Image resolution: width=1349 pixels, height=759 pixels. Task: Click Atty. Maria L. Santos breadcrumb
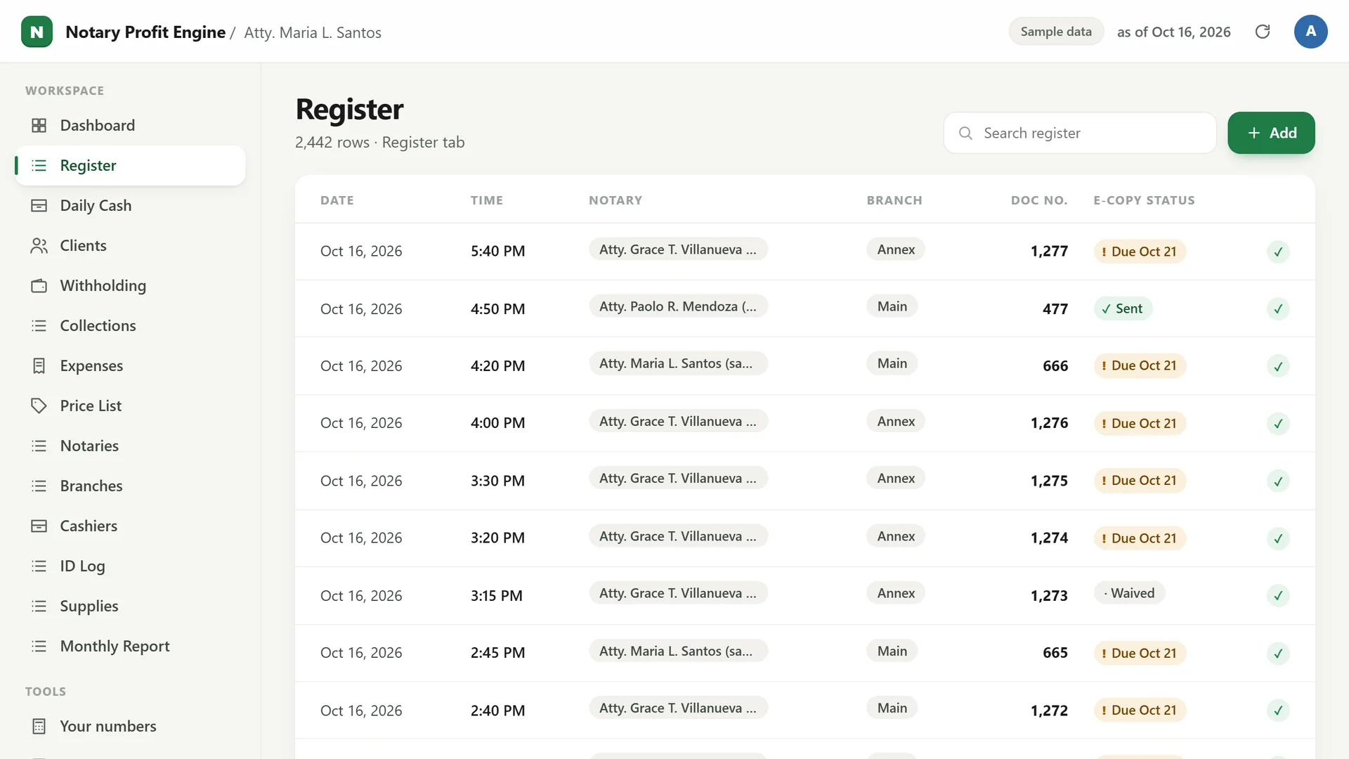tap(313, 32)
